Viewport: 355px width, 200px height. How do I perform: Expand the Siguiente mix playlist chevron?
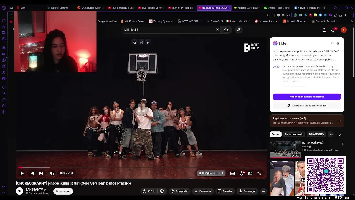339,121
